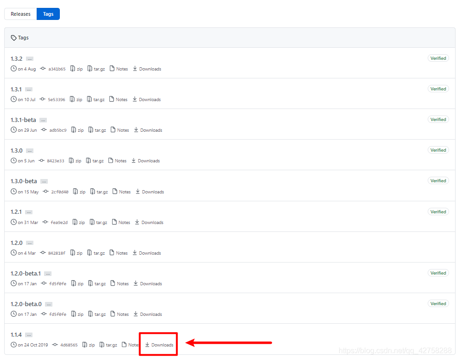Expand ellipsis details next to tag 1.3.2

tap(30, 59)
